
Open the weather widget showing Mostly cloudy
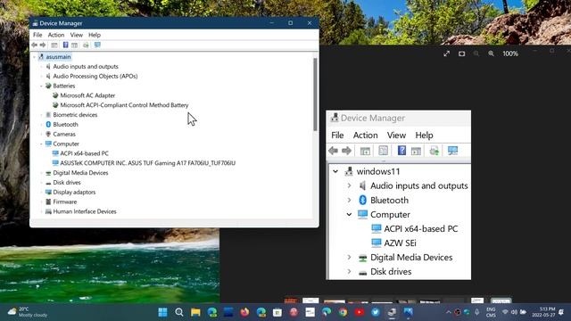click(x=28, y=312)
